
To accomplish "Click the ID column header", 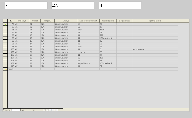I will click(11, 21).
